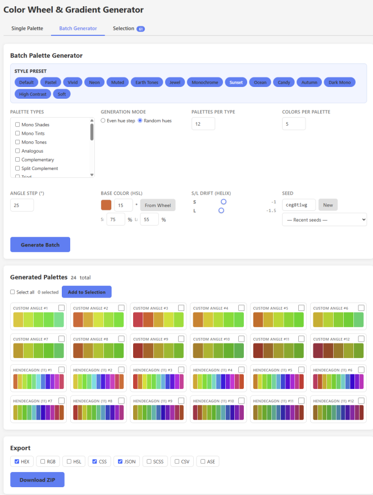Open the Batch Generator tab
The image size is (373, 495).
click(x=78, y=29)
